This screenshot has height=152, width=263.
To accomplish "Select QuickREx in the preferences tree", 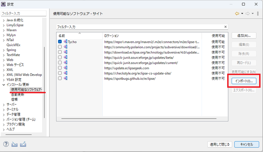I will pos(13,45).
